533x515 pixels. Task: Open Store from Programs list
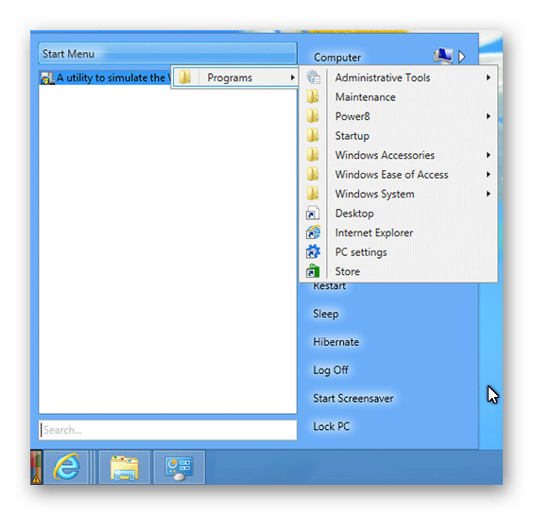[399, 271]
